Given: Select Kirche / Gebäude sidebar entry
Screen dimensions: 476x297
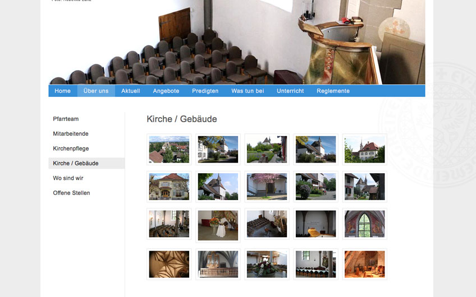Looking at the screenshot, I should point(86,164).
